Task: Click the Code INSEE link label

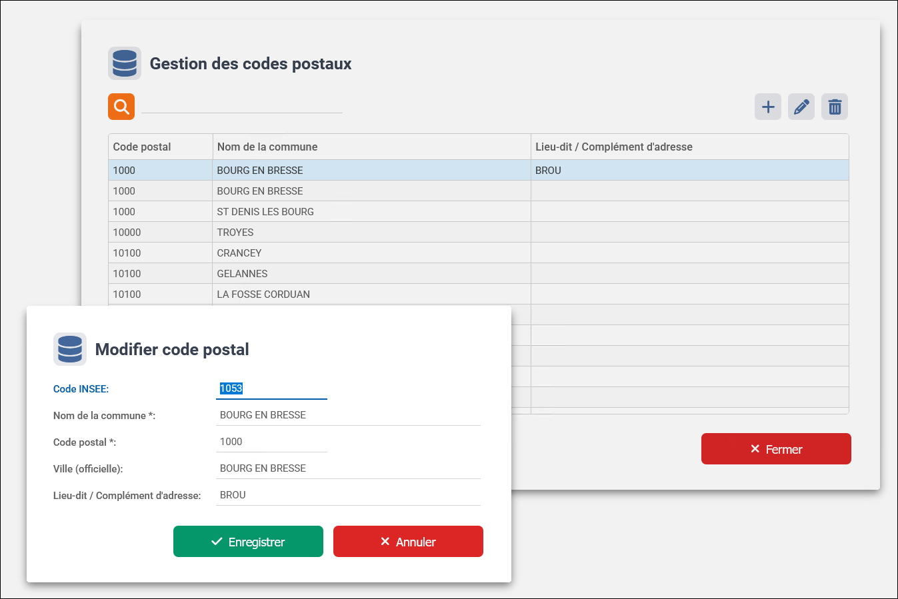Action: (81, 388)
